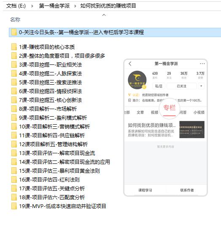The width and height of the screenshot is (221, 227).
Task: Switch to the 问答 tab in the phone preview
Action: pyautogui.click(x=183, y=112)
